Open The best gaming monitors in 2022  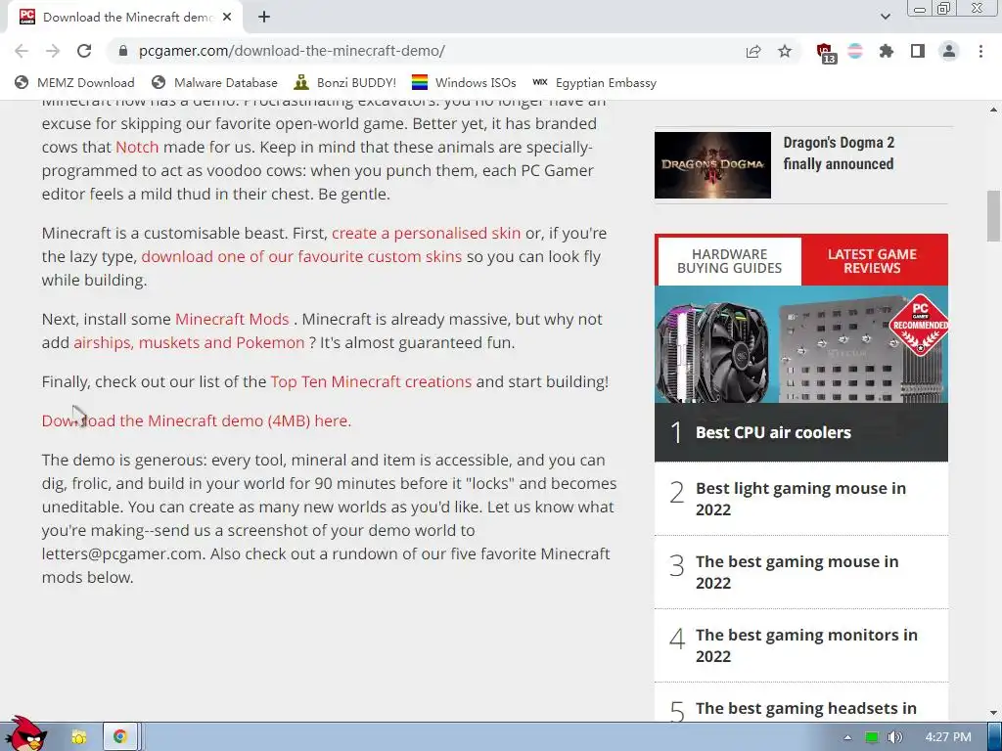pyautogui.click(x=806, y=645)
